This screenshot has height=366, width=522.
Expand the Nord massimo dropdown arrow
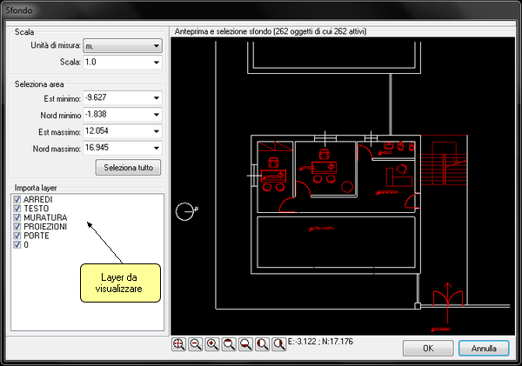[x=156, y=148]
